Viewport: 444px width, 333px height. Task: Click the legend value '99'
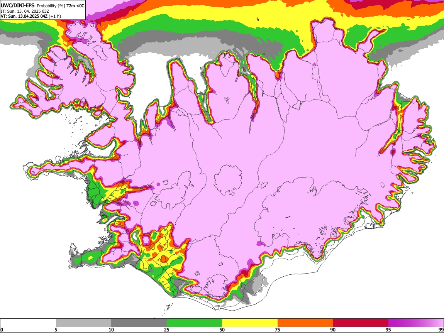(x=441, y=330)
